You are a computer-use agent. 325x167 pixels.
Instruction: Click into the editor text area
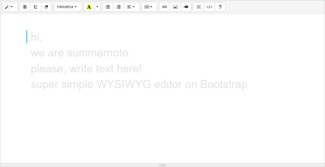(x=162, y=123)
